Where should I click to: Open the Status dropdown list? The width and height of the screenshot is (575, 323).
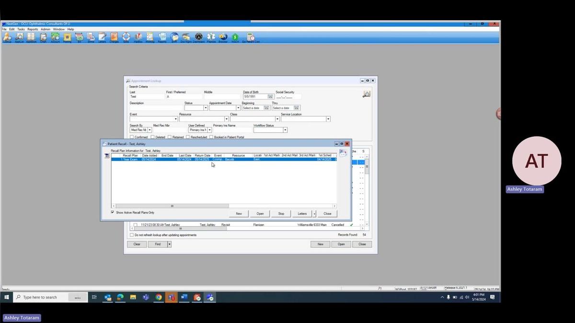coord(206,108)
